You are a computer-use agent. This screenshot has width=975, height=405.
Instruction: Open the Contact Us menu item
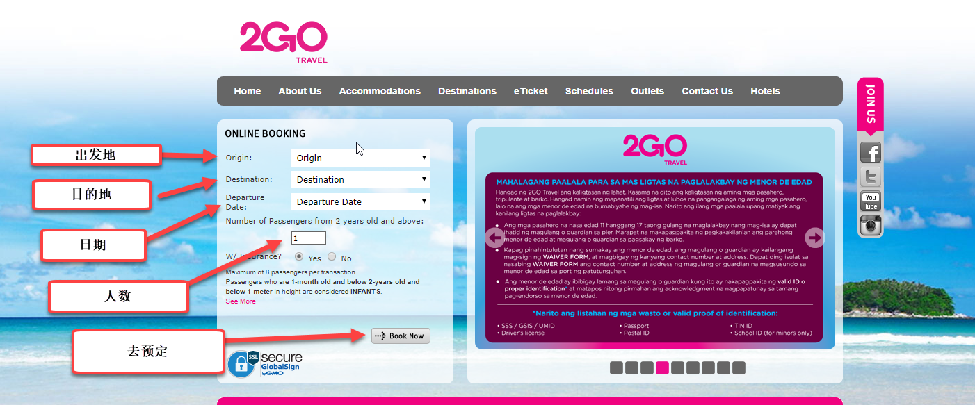pyautogui.click(x=707, y=91)
